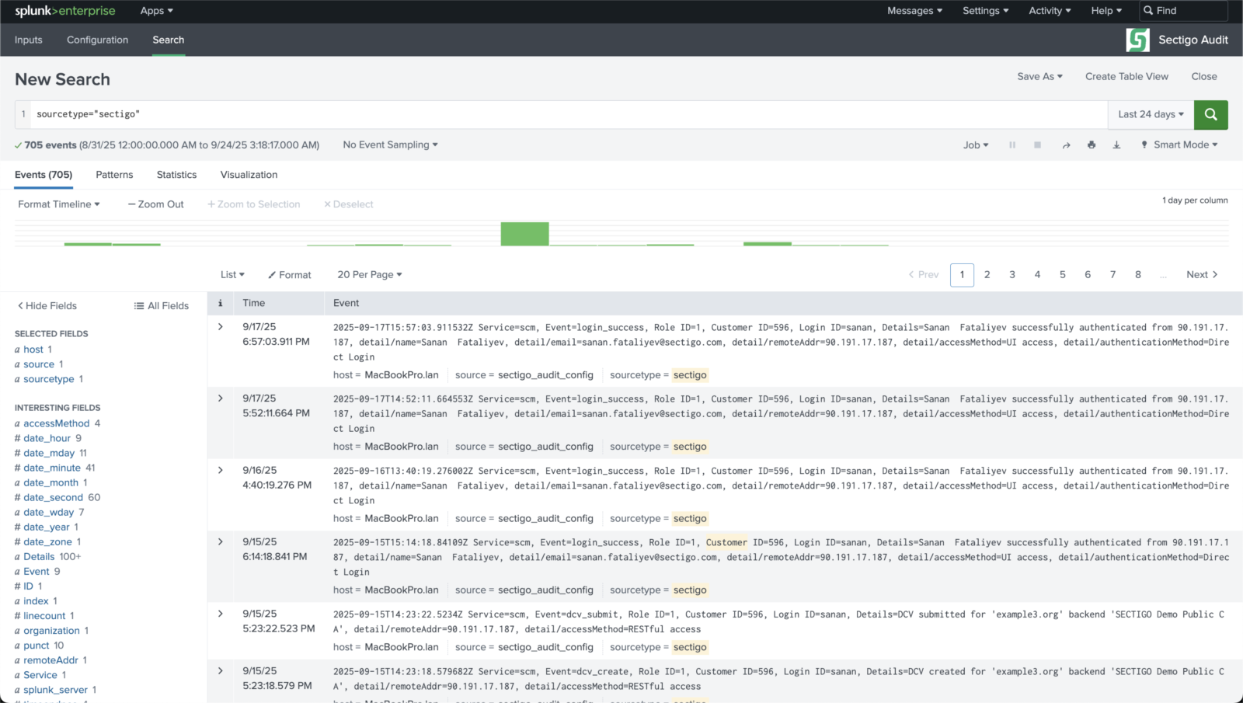Click the share job arrow icon
This screenshot has height=703, width=1243.
pos(1066,145)
